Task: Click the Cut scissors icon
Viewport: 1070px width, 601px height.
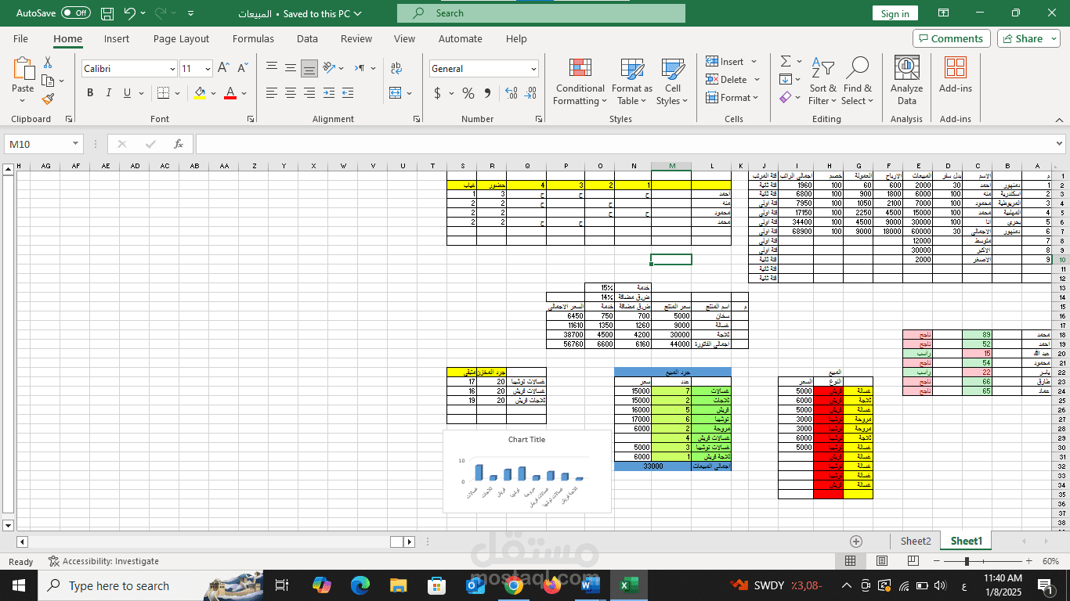Action: [x=48, y=63]
